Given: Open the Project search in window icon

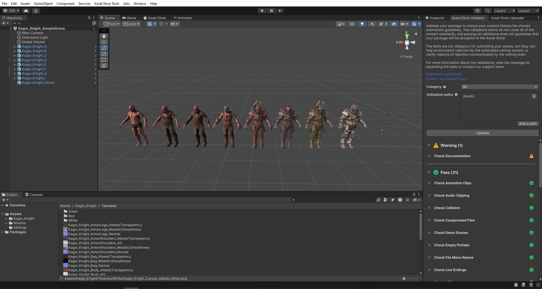Looking at the screenshot, I should [378, 200].
